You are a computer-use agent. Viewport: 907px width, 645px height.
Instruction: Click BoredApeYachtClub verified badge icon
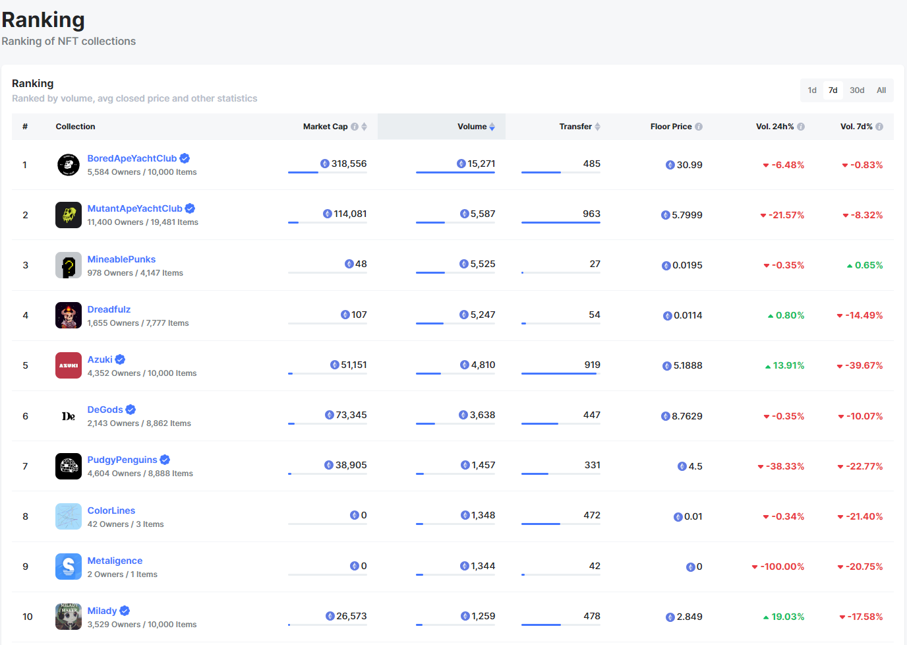click(x=185, y=158)
